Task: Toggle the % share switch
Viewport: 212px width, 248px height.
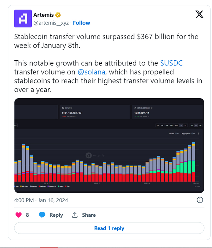Action: [x=177, y=134]
